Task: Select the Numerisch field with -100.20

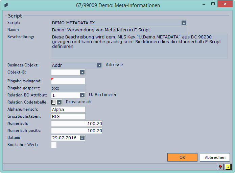Action: click(77, 124)
